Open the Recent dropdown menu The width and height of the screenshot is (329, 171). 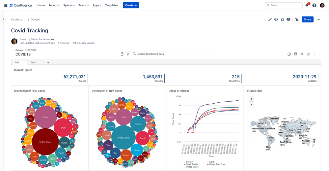click(x=54, y=5)
